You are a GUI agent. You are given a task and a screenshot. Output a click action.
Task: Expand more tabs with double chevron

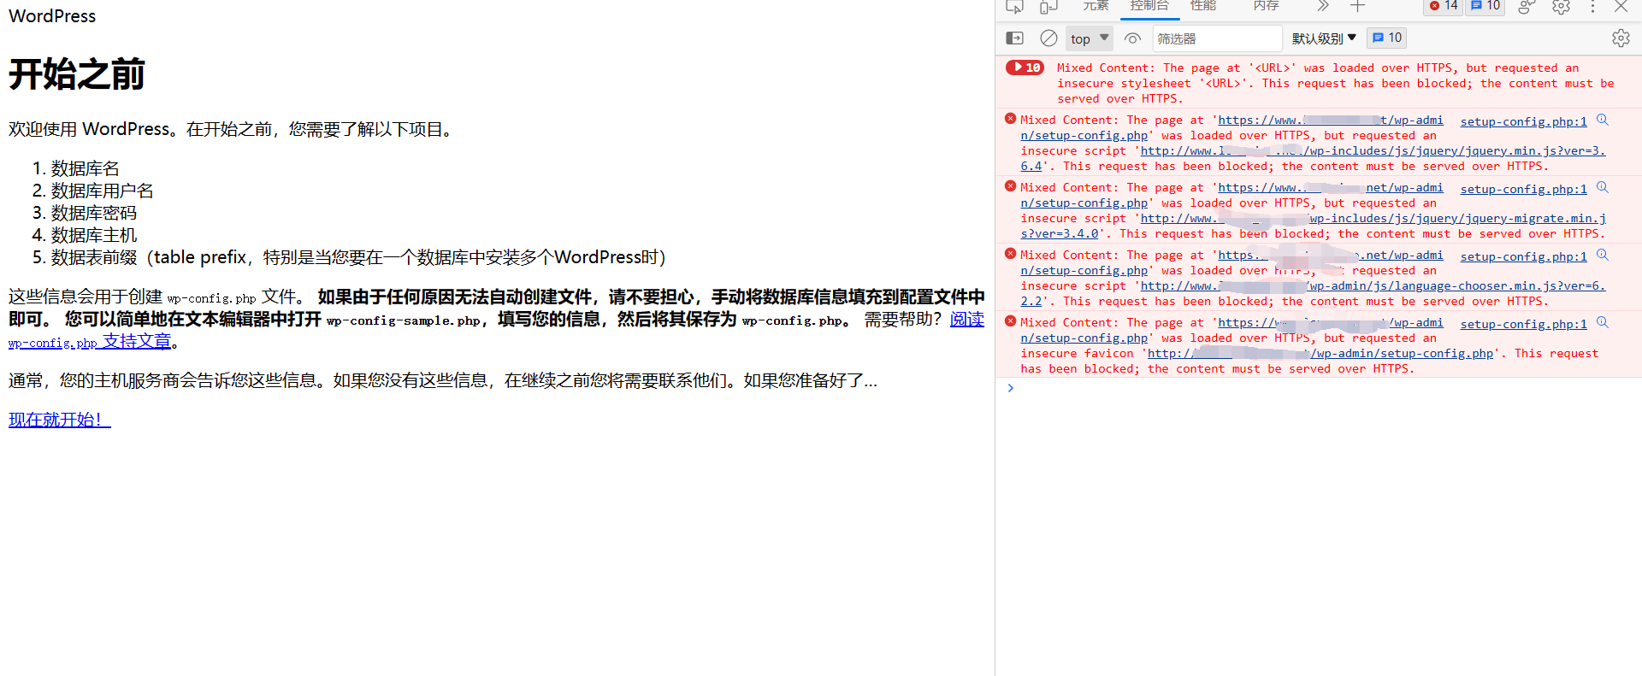1323,7
